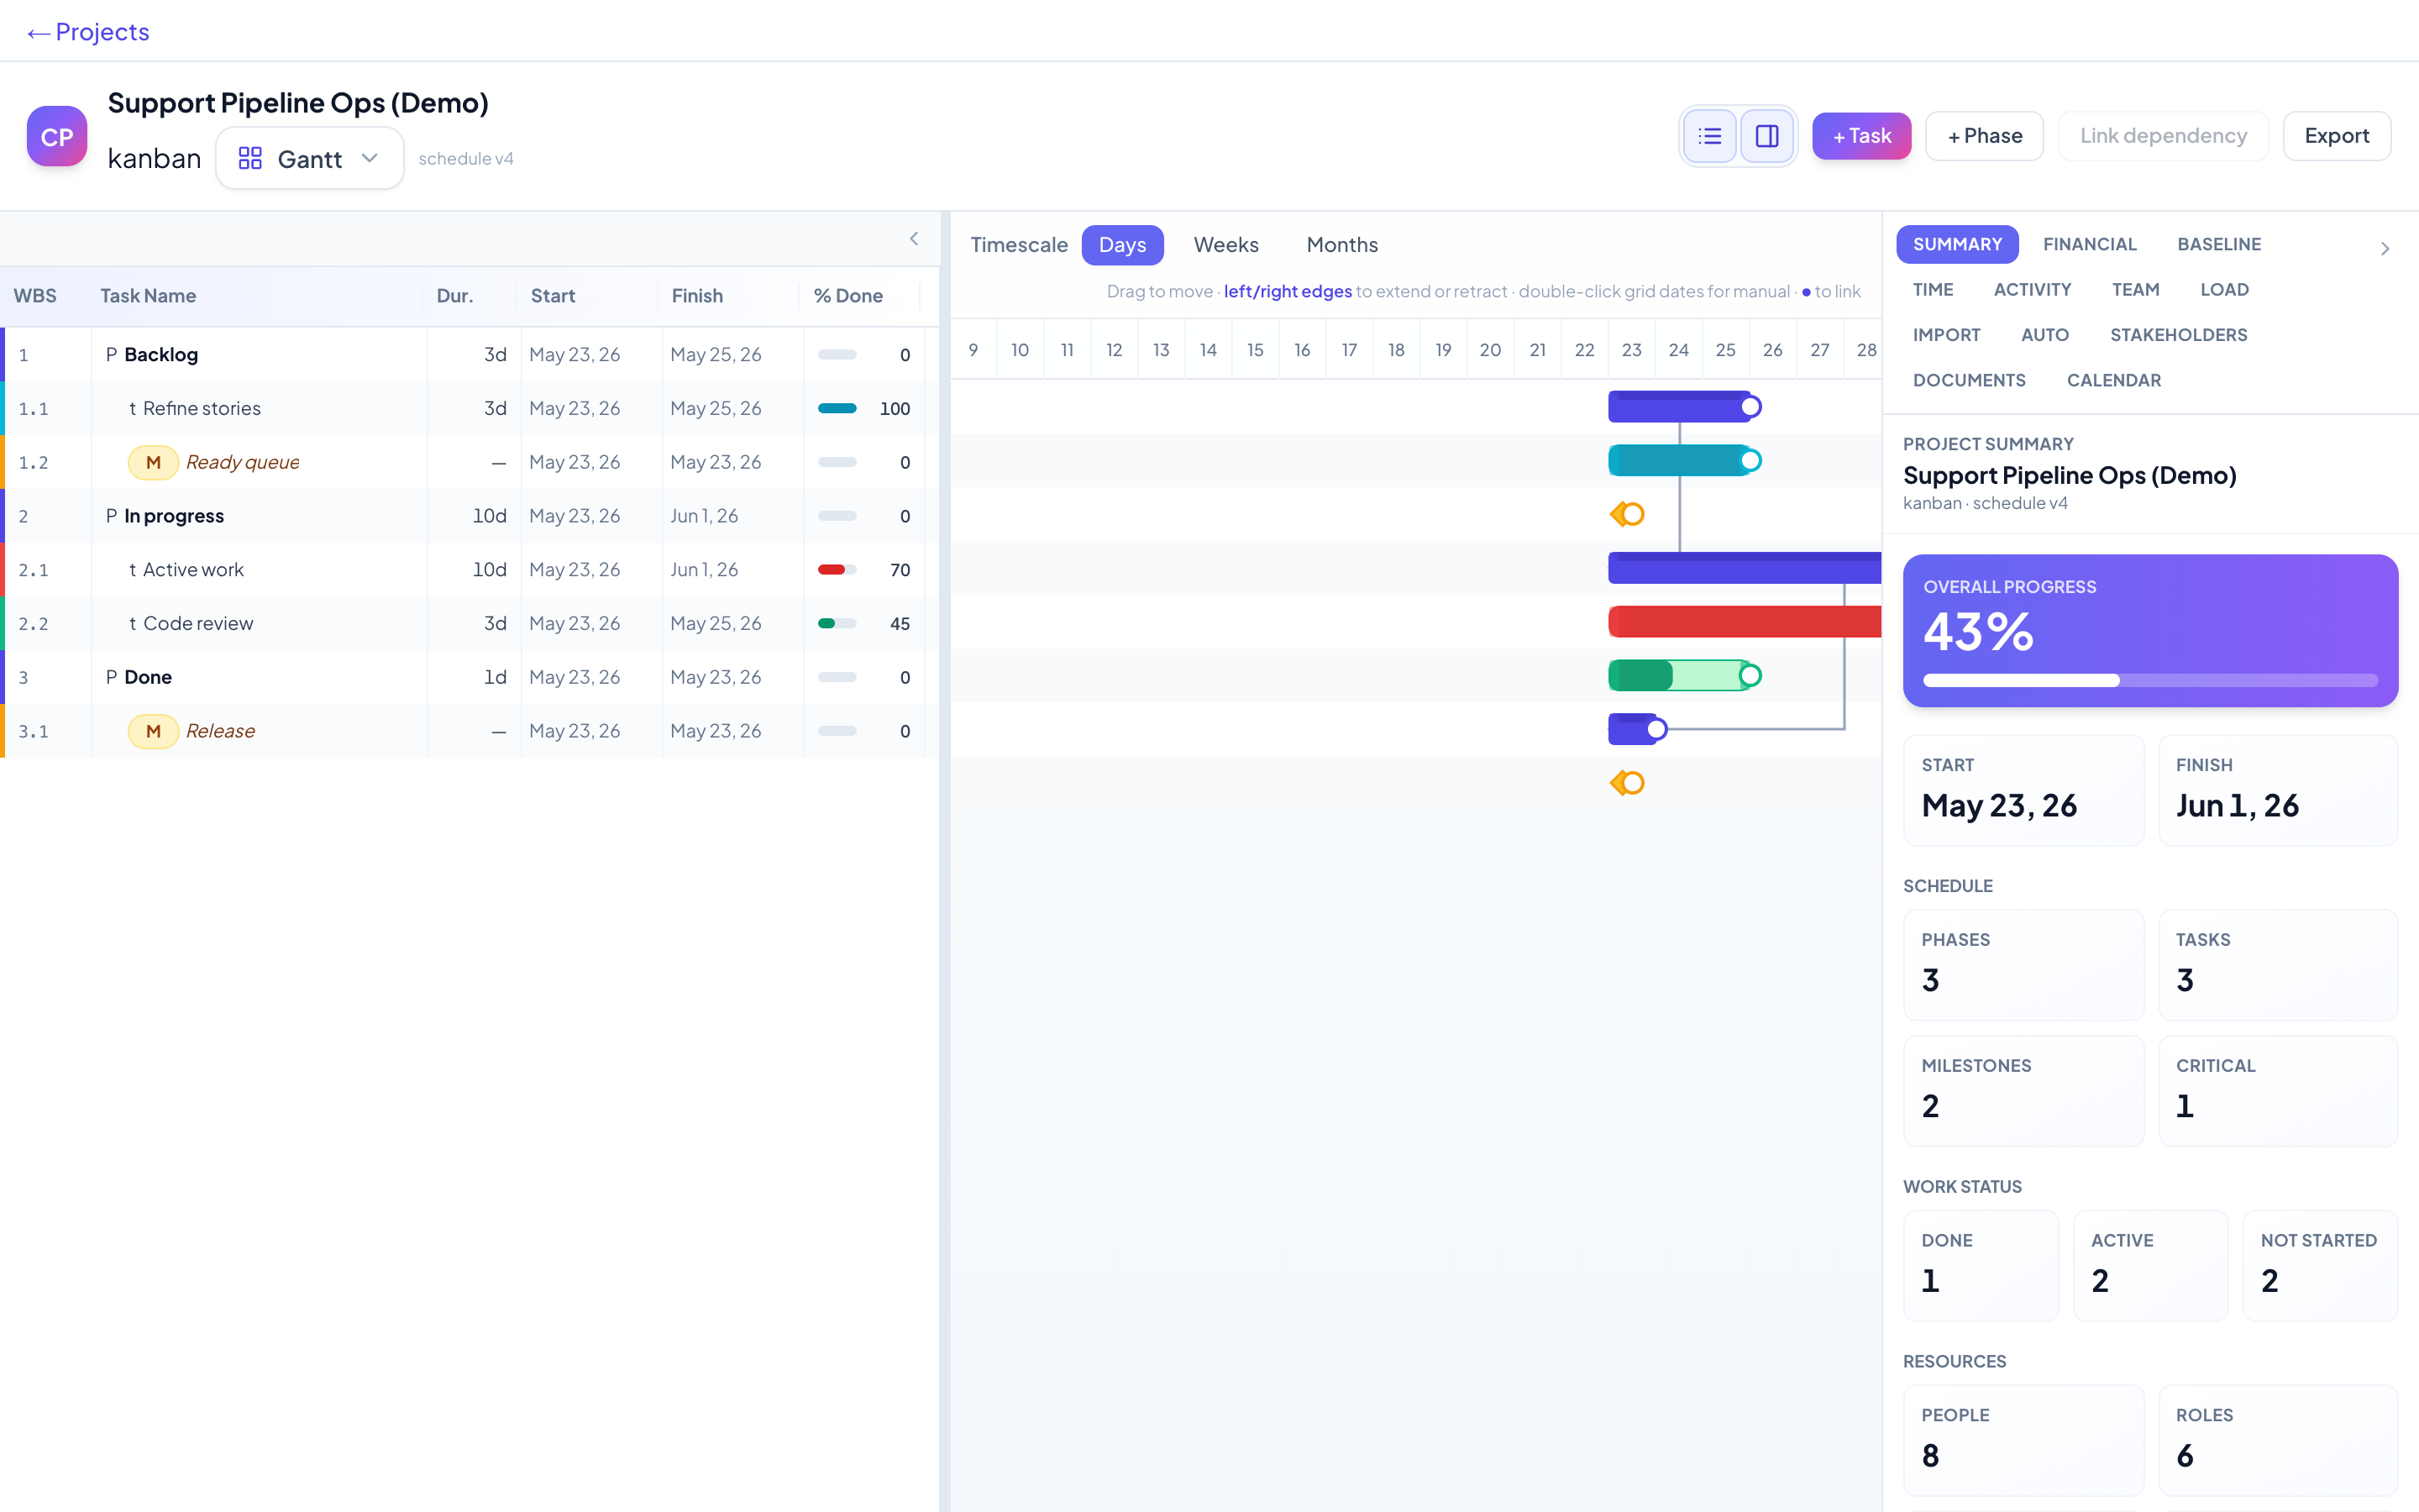
Task: Click overall progress bar in summary
Action: (x=2149, y=681)
